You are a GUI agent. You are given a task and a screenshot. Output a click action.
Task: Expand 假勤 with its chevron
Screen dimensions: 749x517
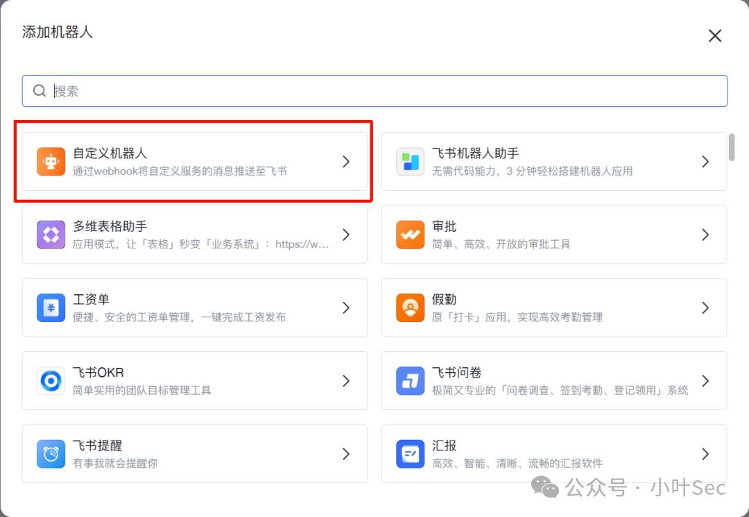point(705,307)
